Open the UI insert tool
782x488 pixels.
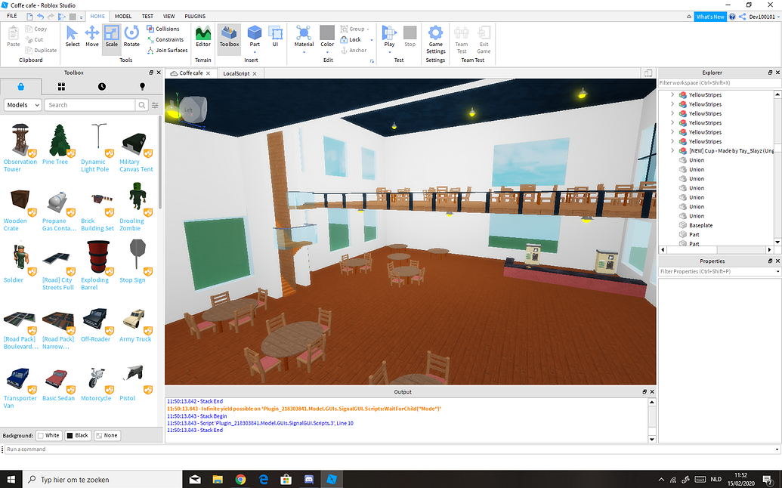[275, 36]
